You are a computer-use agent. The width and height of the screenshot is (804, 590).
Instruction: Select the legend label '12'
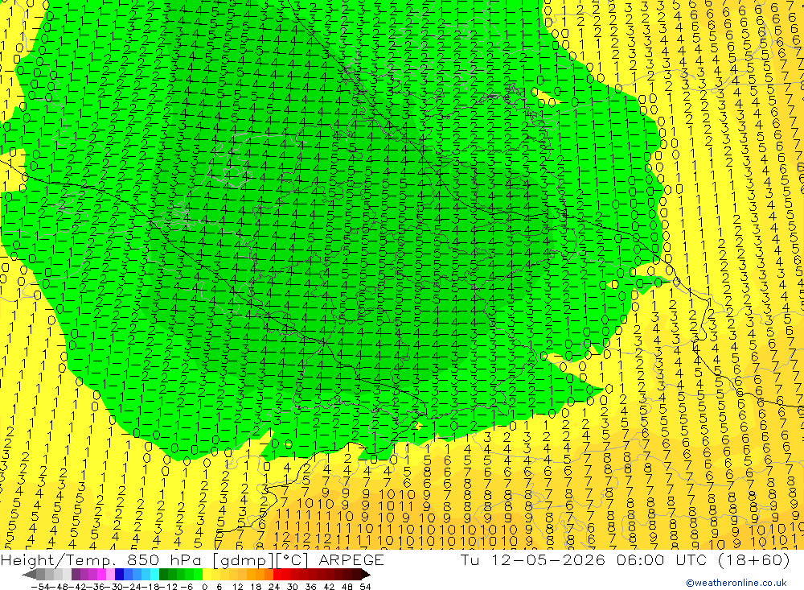click(x=237, y=587)
